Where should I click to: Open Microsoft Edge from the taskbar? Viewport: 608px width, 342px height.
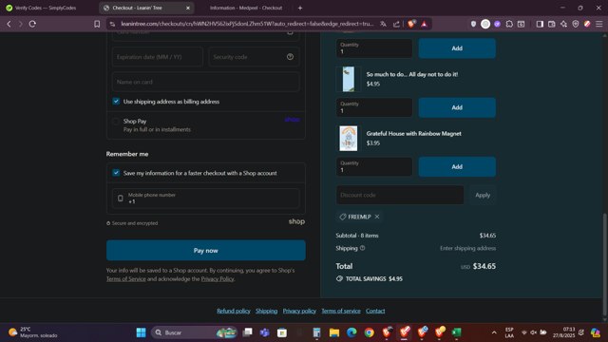coord(351,332)
